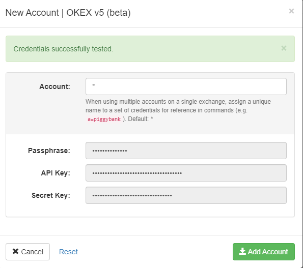
Task: Click the API Key: field label
Action: coord(56,173)
